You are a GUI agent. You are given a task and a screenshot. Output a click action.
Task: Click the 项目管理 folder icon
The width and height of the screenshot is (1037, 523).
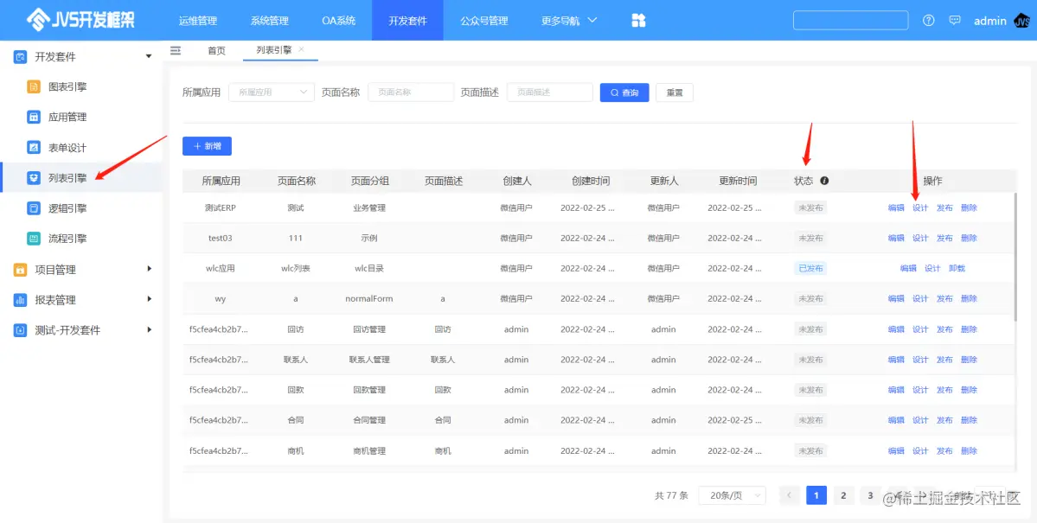point(21,270)
